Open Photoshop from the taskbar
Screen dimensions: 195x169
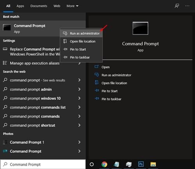tap(141, 164)
